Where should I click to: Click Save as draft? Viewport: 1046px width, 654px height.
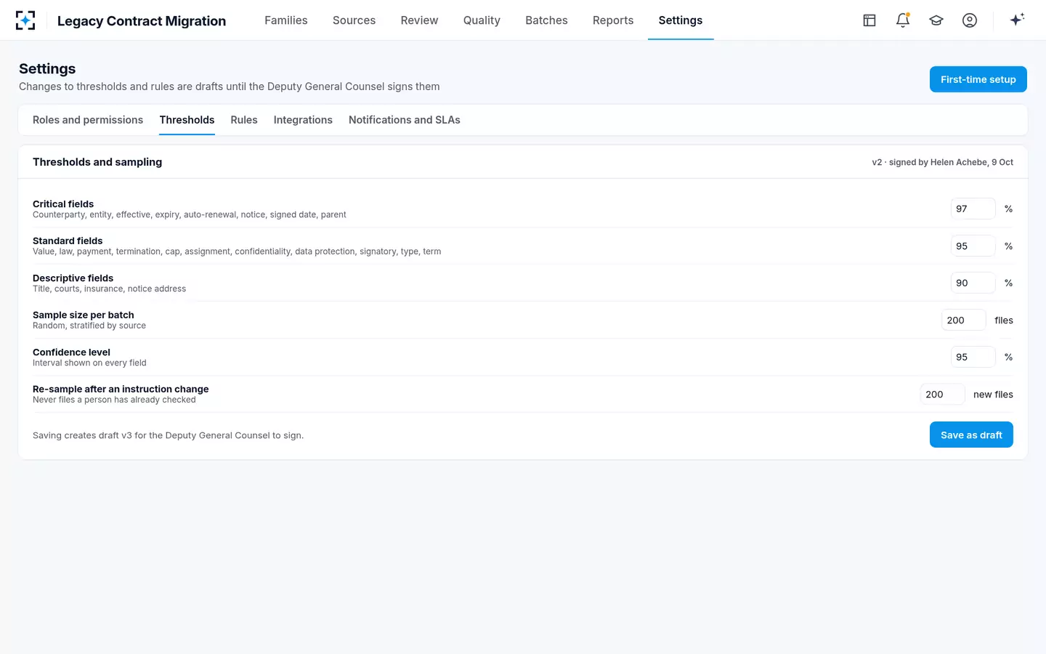(x=971, y=435)
